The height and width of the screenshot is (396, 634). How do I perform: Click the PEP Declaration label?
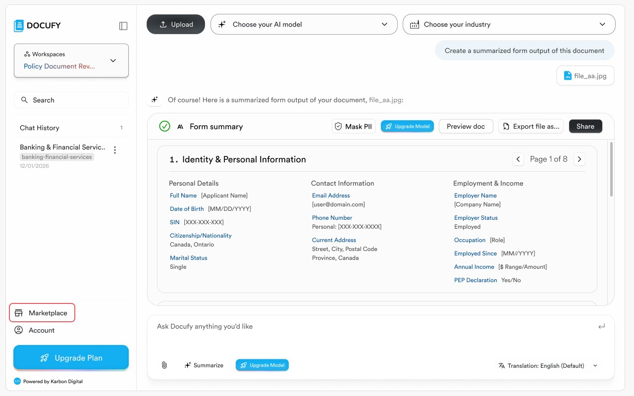tap(475, 280)
